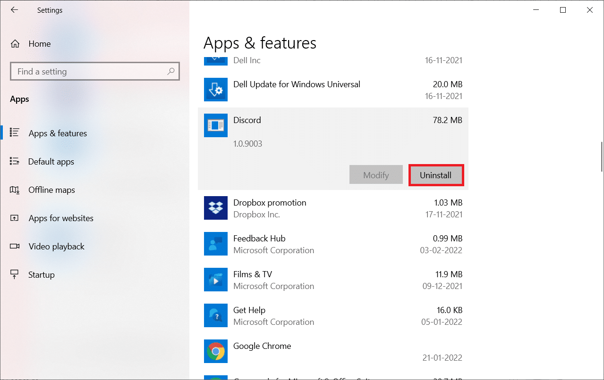Go back with the Settings back arrow
Image resolution: width=604 pixels, height=380 pixels.
14,10
